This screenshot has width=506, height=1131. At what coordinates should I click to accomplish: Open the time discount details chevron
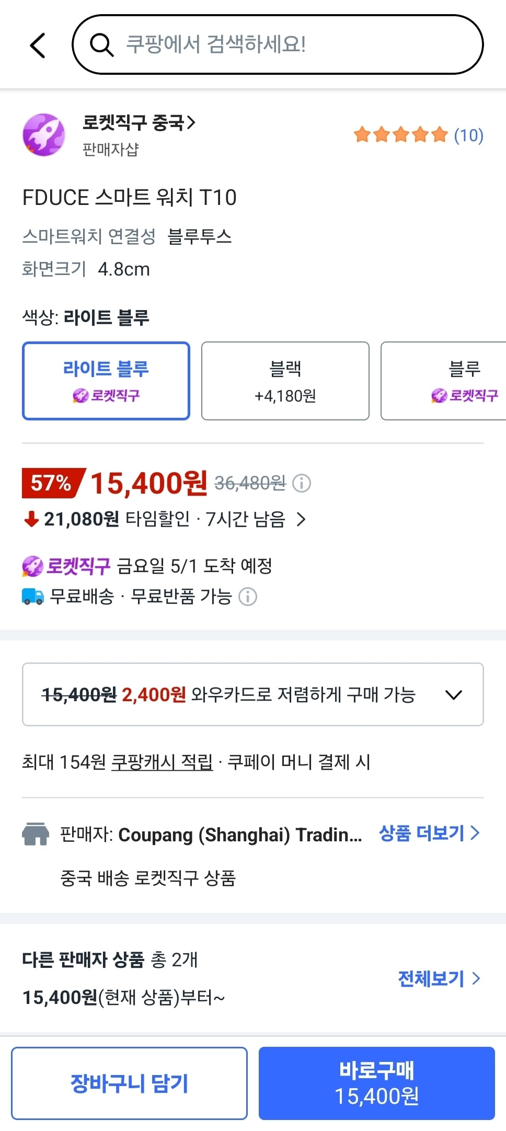[x=302, y=520]
